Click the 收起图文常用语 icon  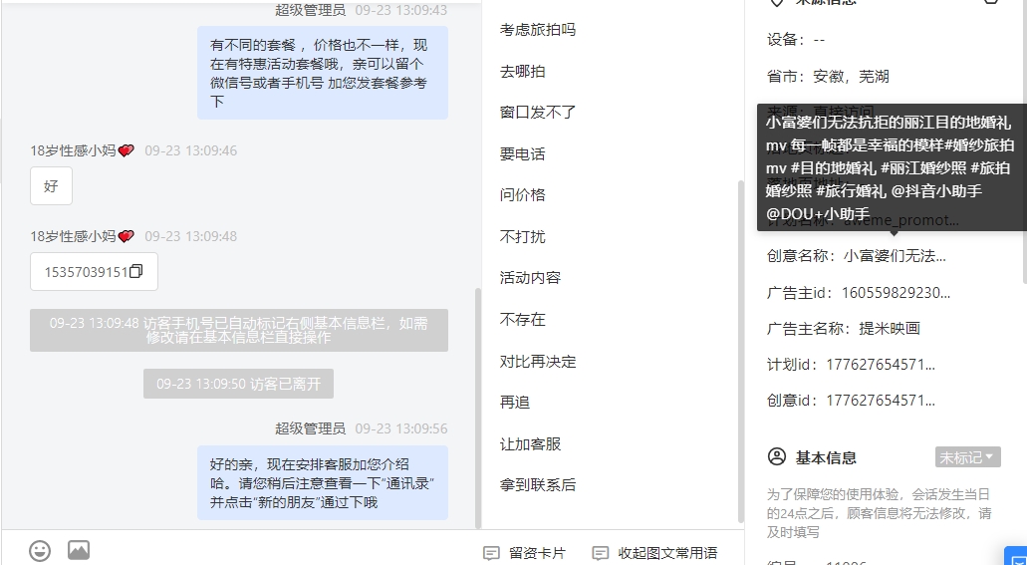click(x=600, y=553)
